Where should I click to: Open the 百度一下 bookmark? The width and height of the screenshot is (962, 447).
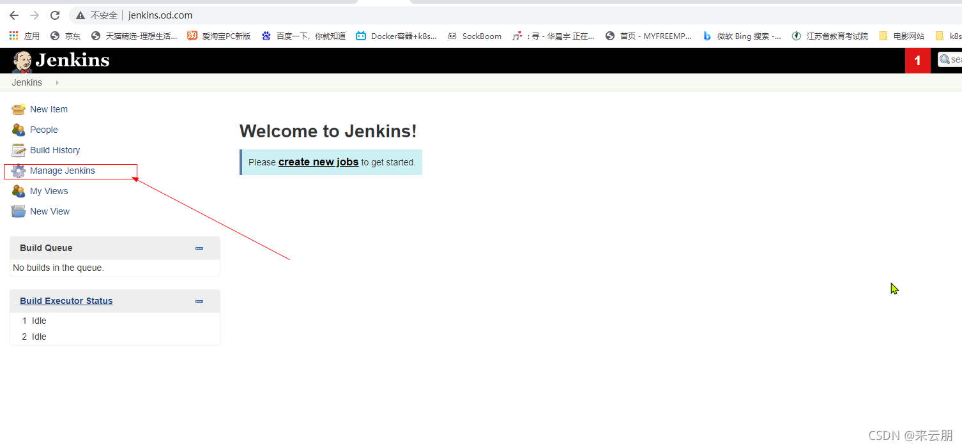pyautogui.click(x=303, y=36)
